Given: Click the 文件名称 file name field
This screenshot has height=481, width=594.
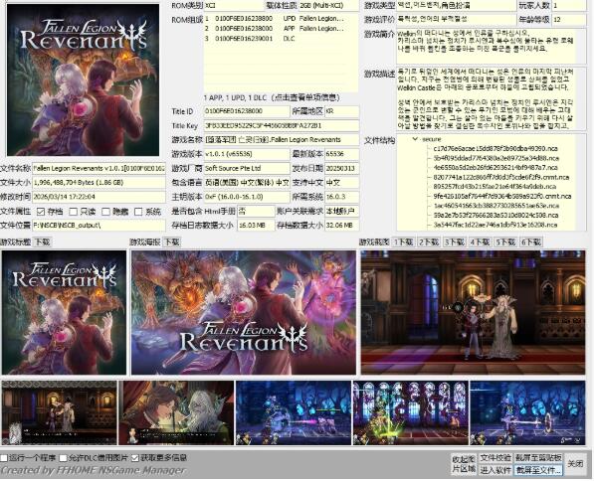Looking at the screenshot, I should click(x=99, y=168).
